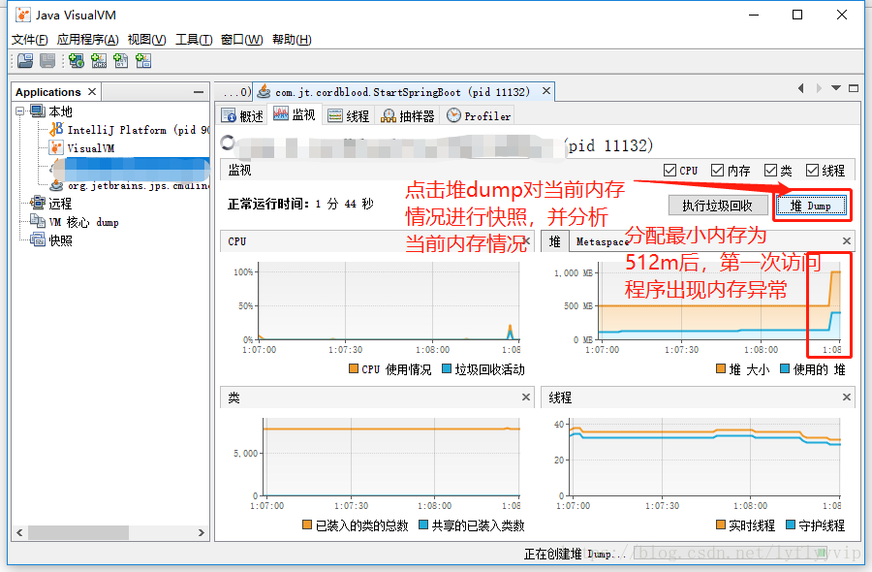This screenshot has width=872, height=572.
Task: Close the 堆 heap graph panel
Action: point(847,241)
